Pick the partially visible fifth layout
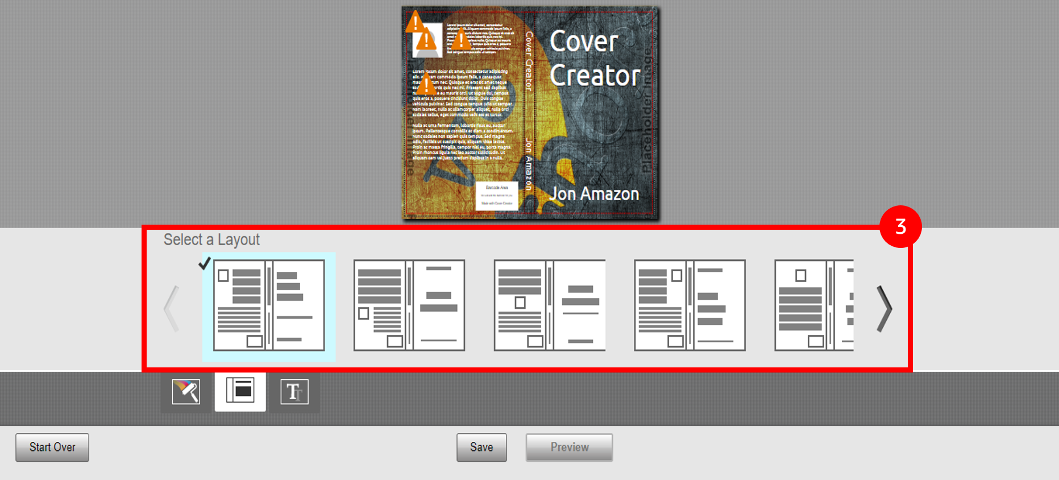The image size is (1059, 480). (x=814, y=305)
